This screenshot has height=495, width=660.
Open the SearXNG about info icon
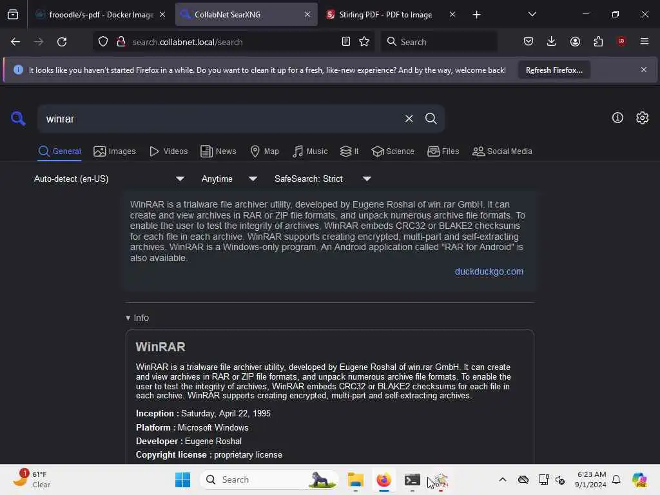[617, 118]
